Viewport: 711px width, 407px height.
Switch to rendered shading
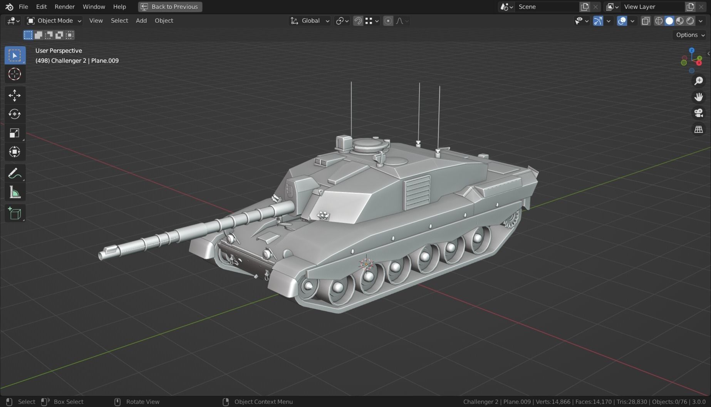click(x=690, y=21)
